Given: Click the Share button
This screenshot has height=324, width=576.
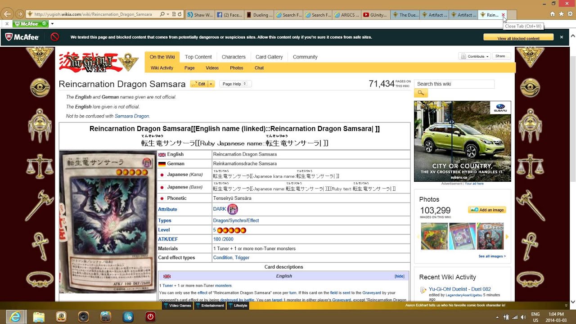Looking at the screenshot, I should (x=501, y=56).
